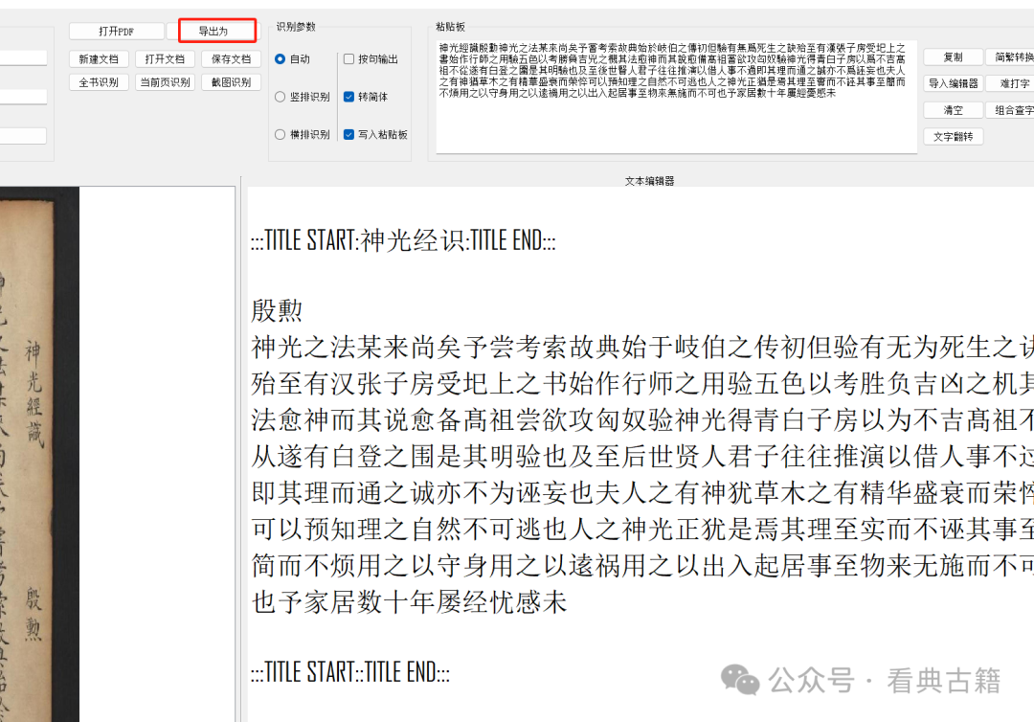Convert text using 简繁转换

pos(1008,56)
